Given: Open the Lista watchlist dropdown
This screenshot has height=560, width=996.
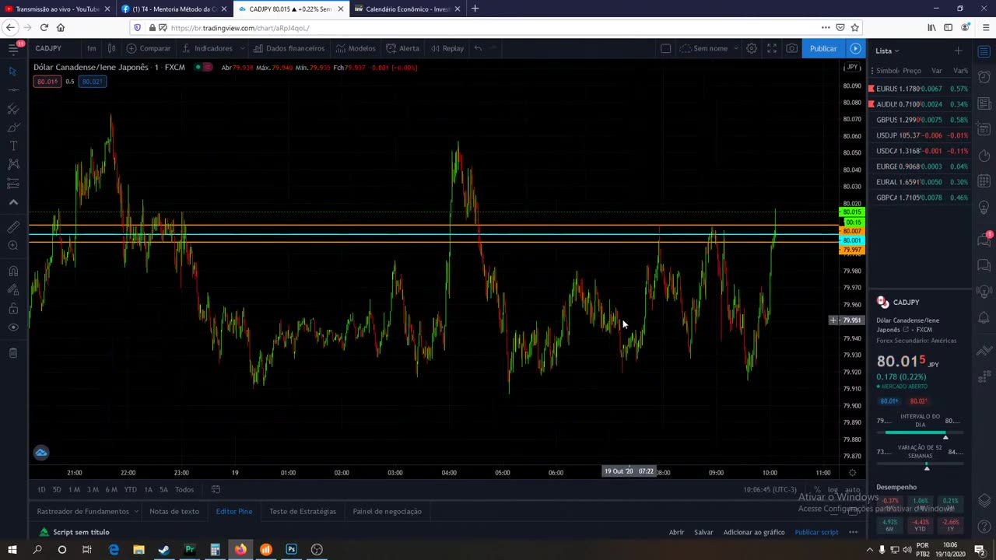Looking at the screenshot, I should pos(887,51).
